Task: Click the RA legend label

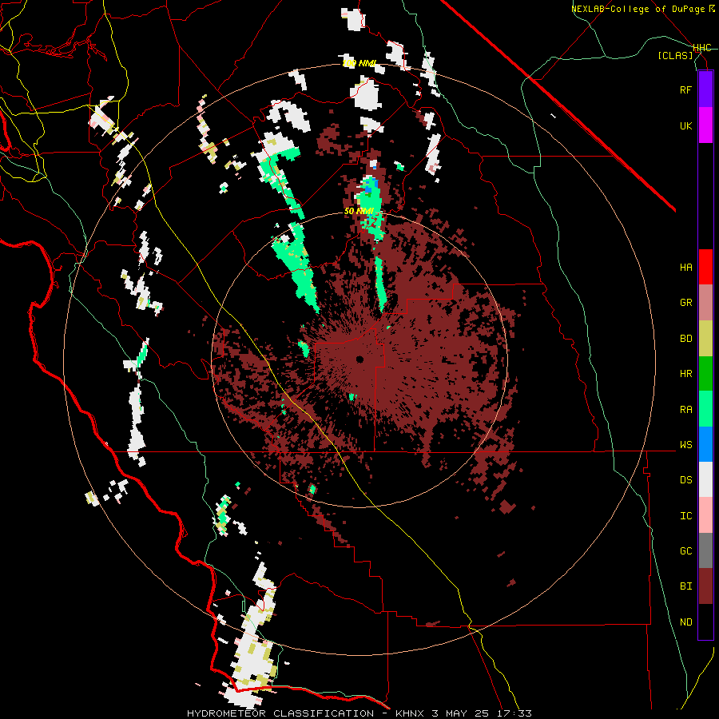Action: click(x=685, y=409)
